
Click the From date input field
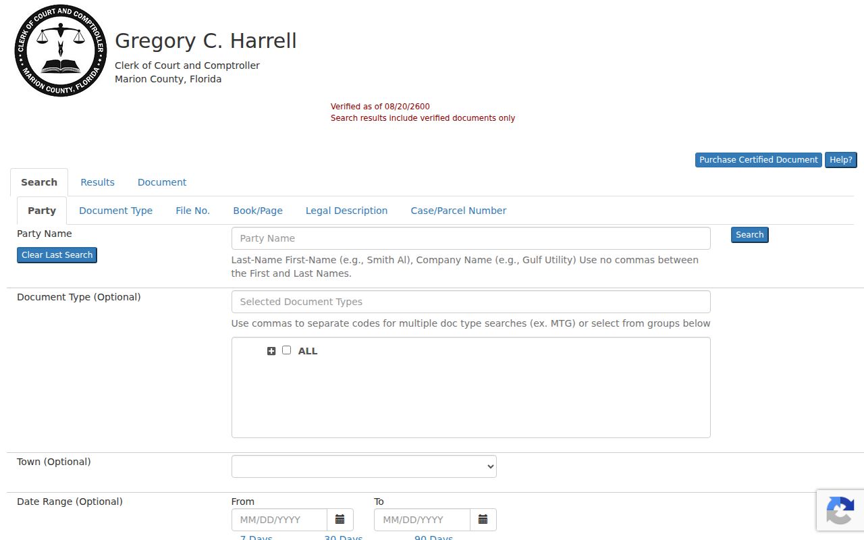pyautogui.click(x=279, y=520)
